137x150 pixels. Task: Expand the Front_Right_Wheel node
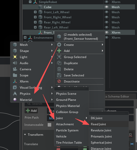(35, 17)
